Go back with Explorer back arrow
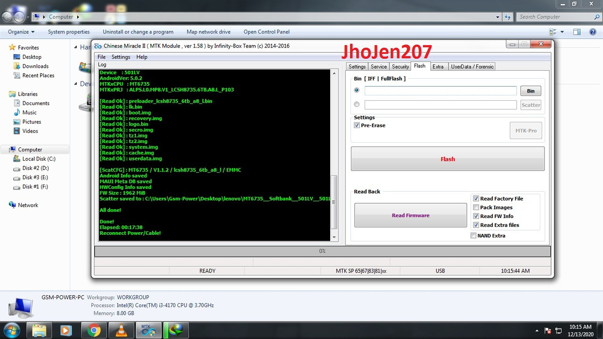 [7, 17]
